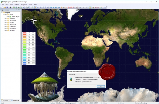
Task: Toggle visibility eye for Routes
Action: click(x=6, y=22)
